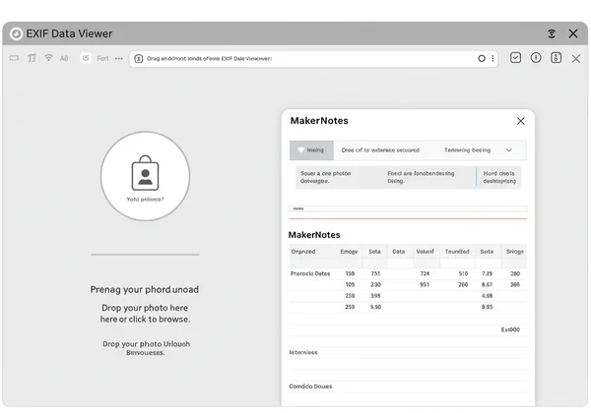This screenshot has width=591, height=413.
Task: Click the page icon inside the address bar
Action: pyautogui.click(x=139, y=59)
